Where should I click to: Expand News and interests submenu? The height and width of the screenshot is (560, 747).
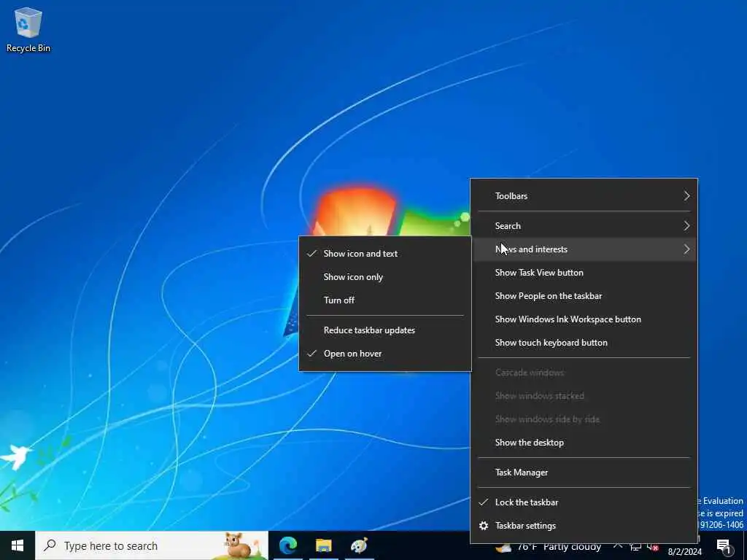pos(584,249)
